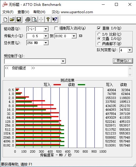Image resolution: width=136 pixels, height=167 pixels.
Task: Click status bar text 要获得帮助, 请按 F1
Action: click(x=16, y=164)
